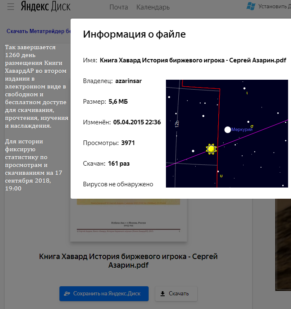Click the cloud icon in the save button
Image resolution: width=291 pixels, height=309 pixels.
click(x=67, y=294)
